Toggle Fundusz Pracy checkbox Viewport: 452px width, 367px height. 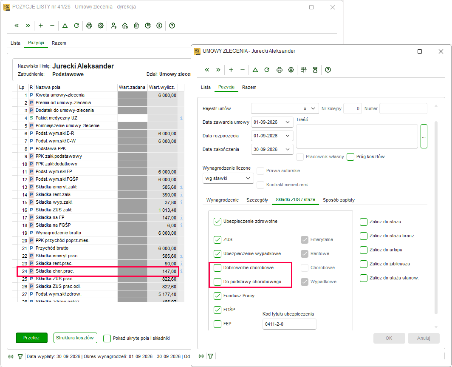[x=218, y=296]
